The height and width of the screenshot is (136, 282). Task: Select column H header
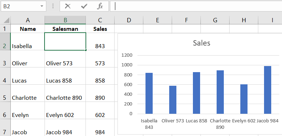[244, 20]
